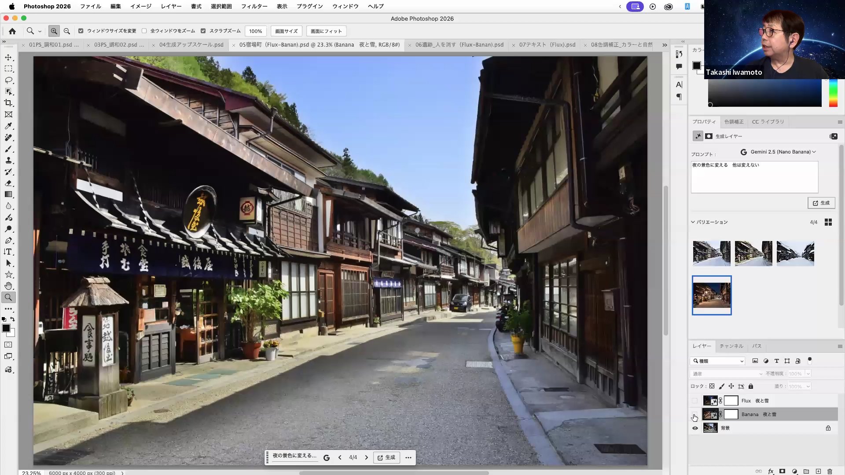This screenshot has width=845, height=475.
Task: Click the 画面にフィット button
Action: click(326, 31)
